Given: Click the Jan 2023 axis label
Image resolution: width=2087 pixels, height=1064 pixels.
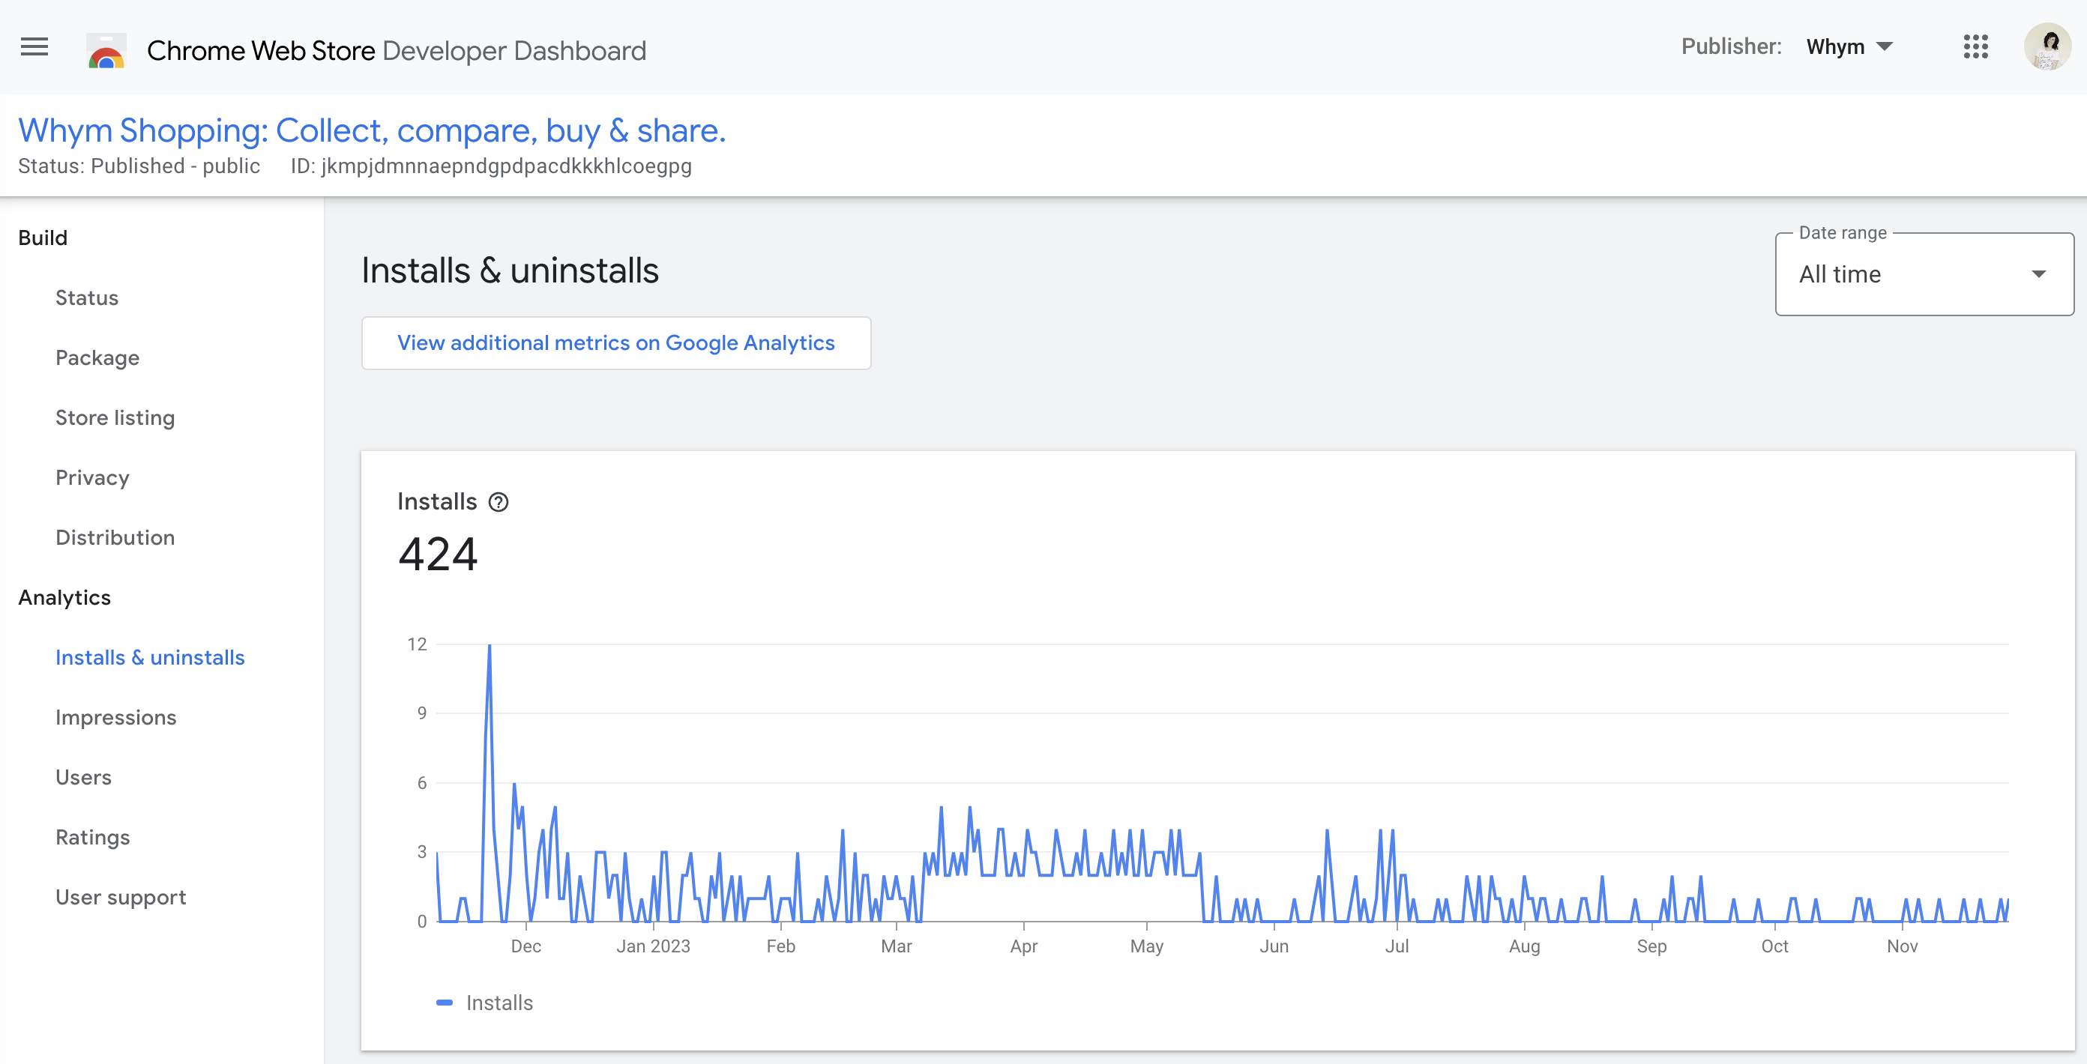Looking at the screenshot, I should click(653, 946).
